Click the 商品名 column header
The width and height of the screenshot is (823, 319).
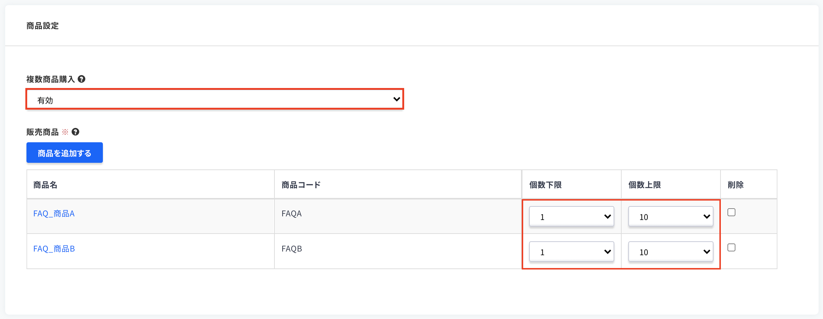pyautogui.click(x=45, y=185)
